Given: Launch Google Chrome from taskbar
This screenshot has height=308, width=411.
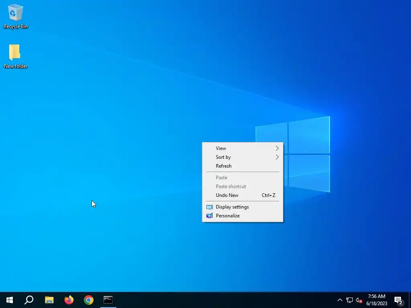Looking at the screenshot, I should point(89,300).
